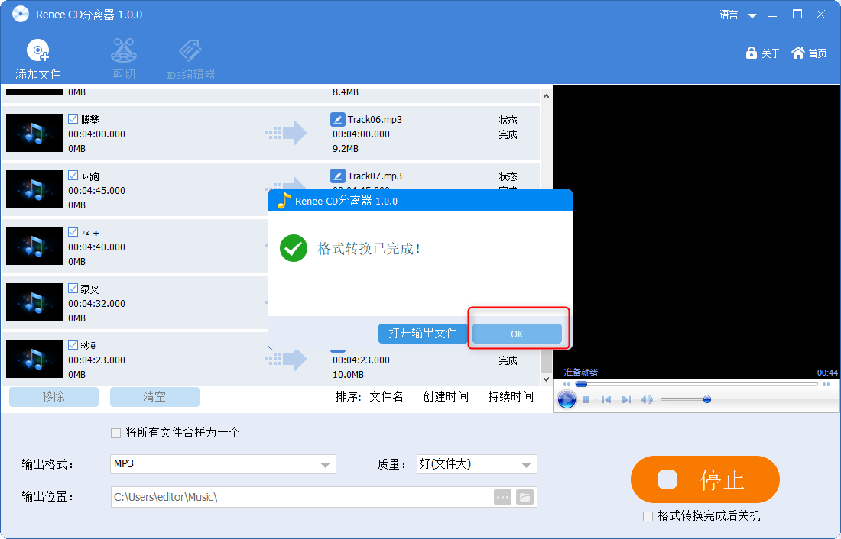Screen dimensions: 841x539
Task: Click rewind arrows left of progress bar
Action: 566,384
